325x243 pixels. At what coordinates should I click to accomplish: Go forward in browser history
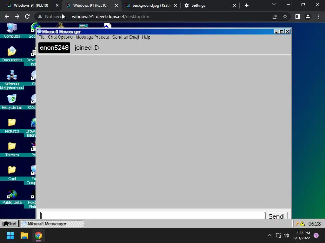point(17,16)
